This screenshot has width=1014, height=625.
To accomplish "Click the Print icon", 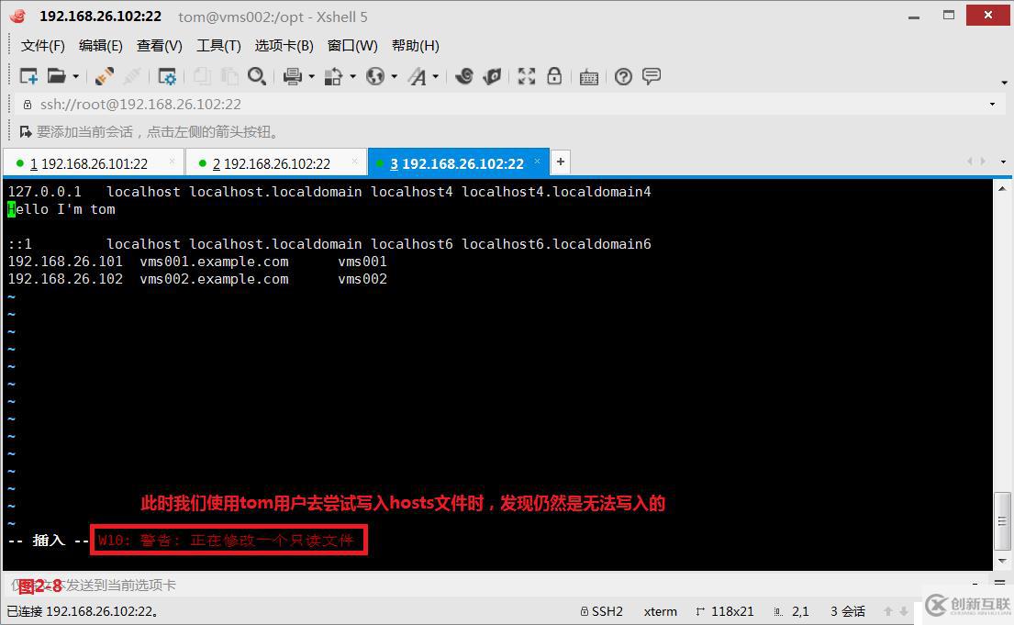I will [x=293, y=76].
